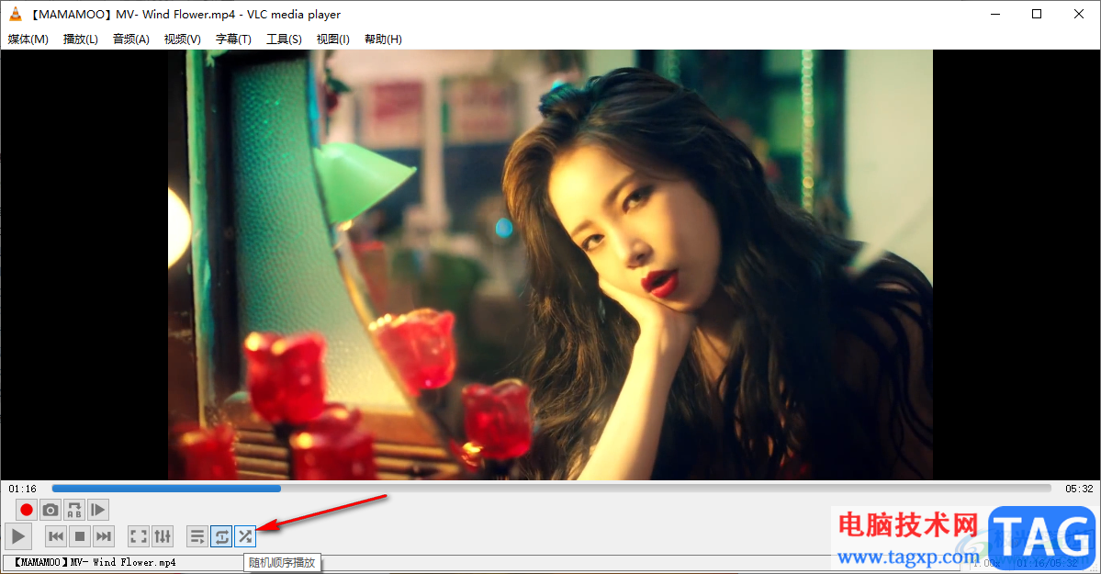1101x574 pixels.
Task: Toggle random shuffle playback
Action: click(245, 536)
